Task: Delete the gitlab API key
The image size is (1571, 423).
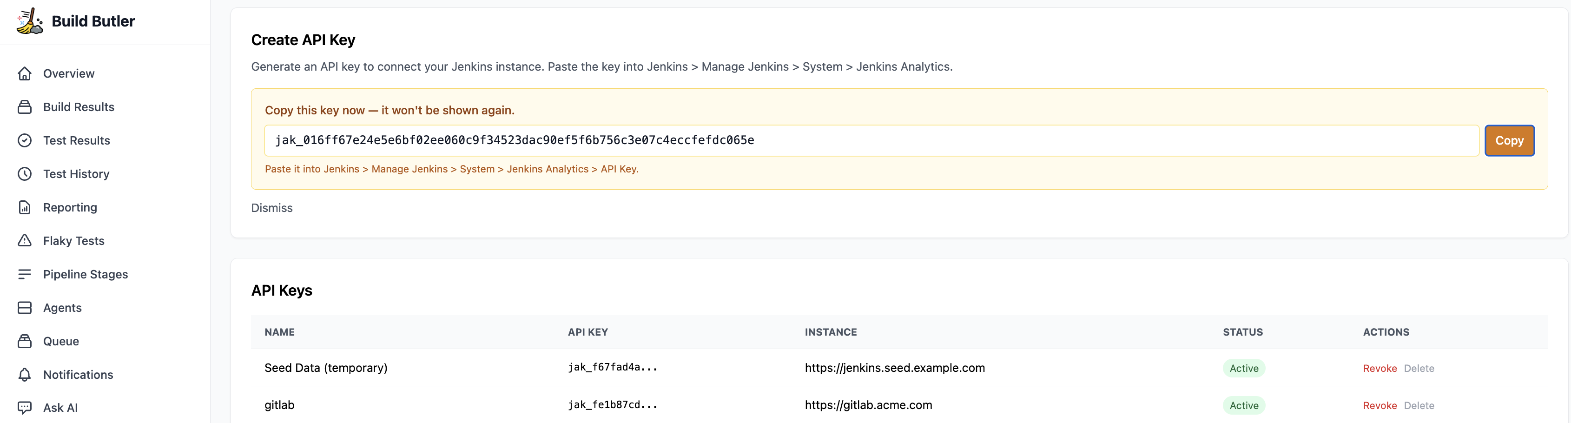Action: pyautogui.click(x=1419, y=406)
